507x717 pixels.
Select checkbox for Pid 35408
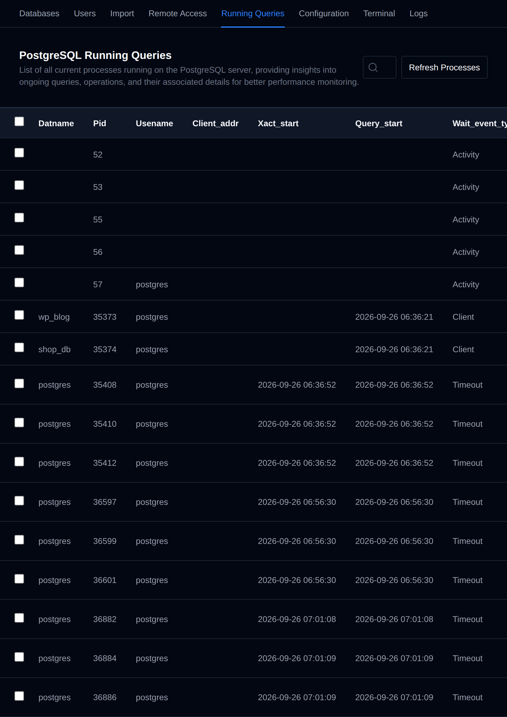[19, 383]
